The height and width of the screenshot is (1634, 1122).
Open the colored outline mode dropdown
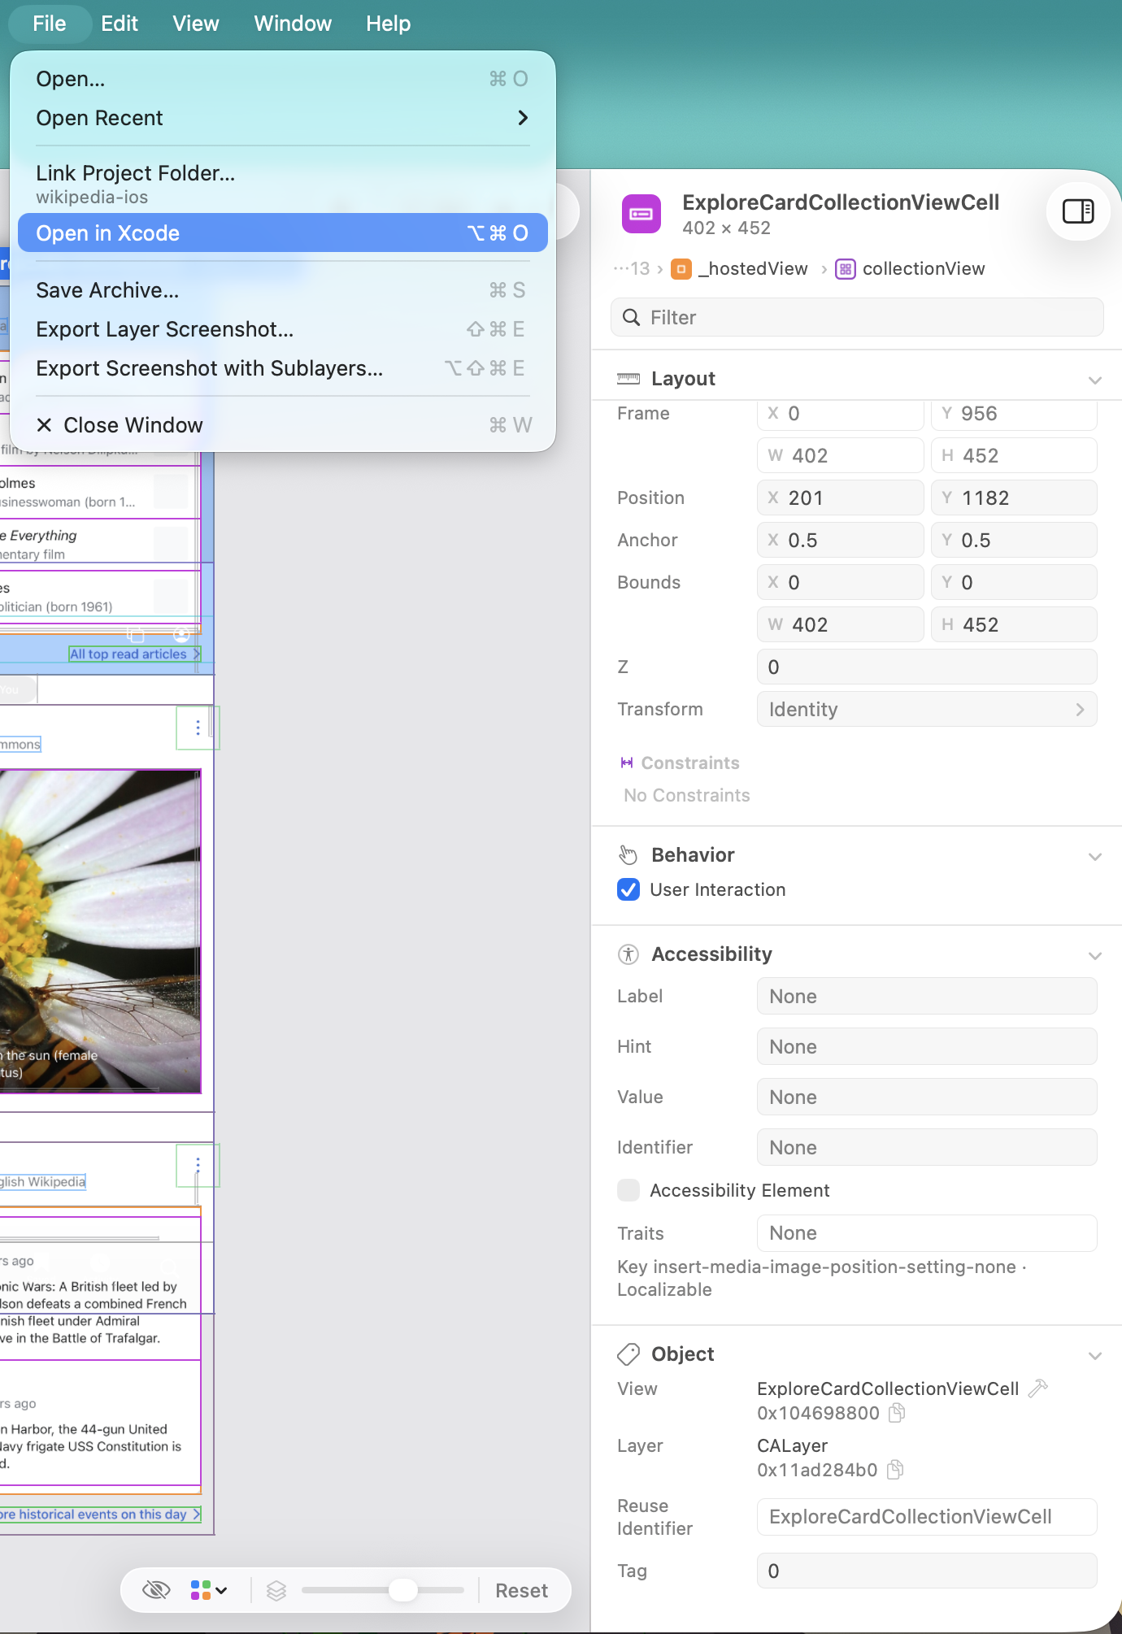point(209,1590)
